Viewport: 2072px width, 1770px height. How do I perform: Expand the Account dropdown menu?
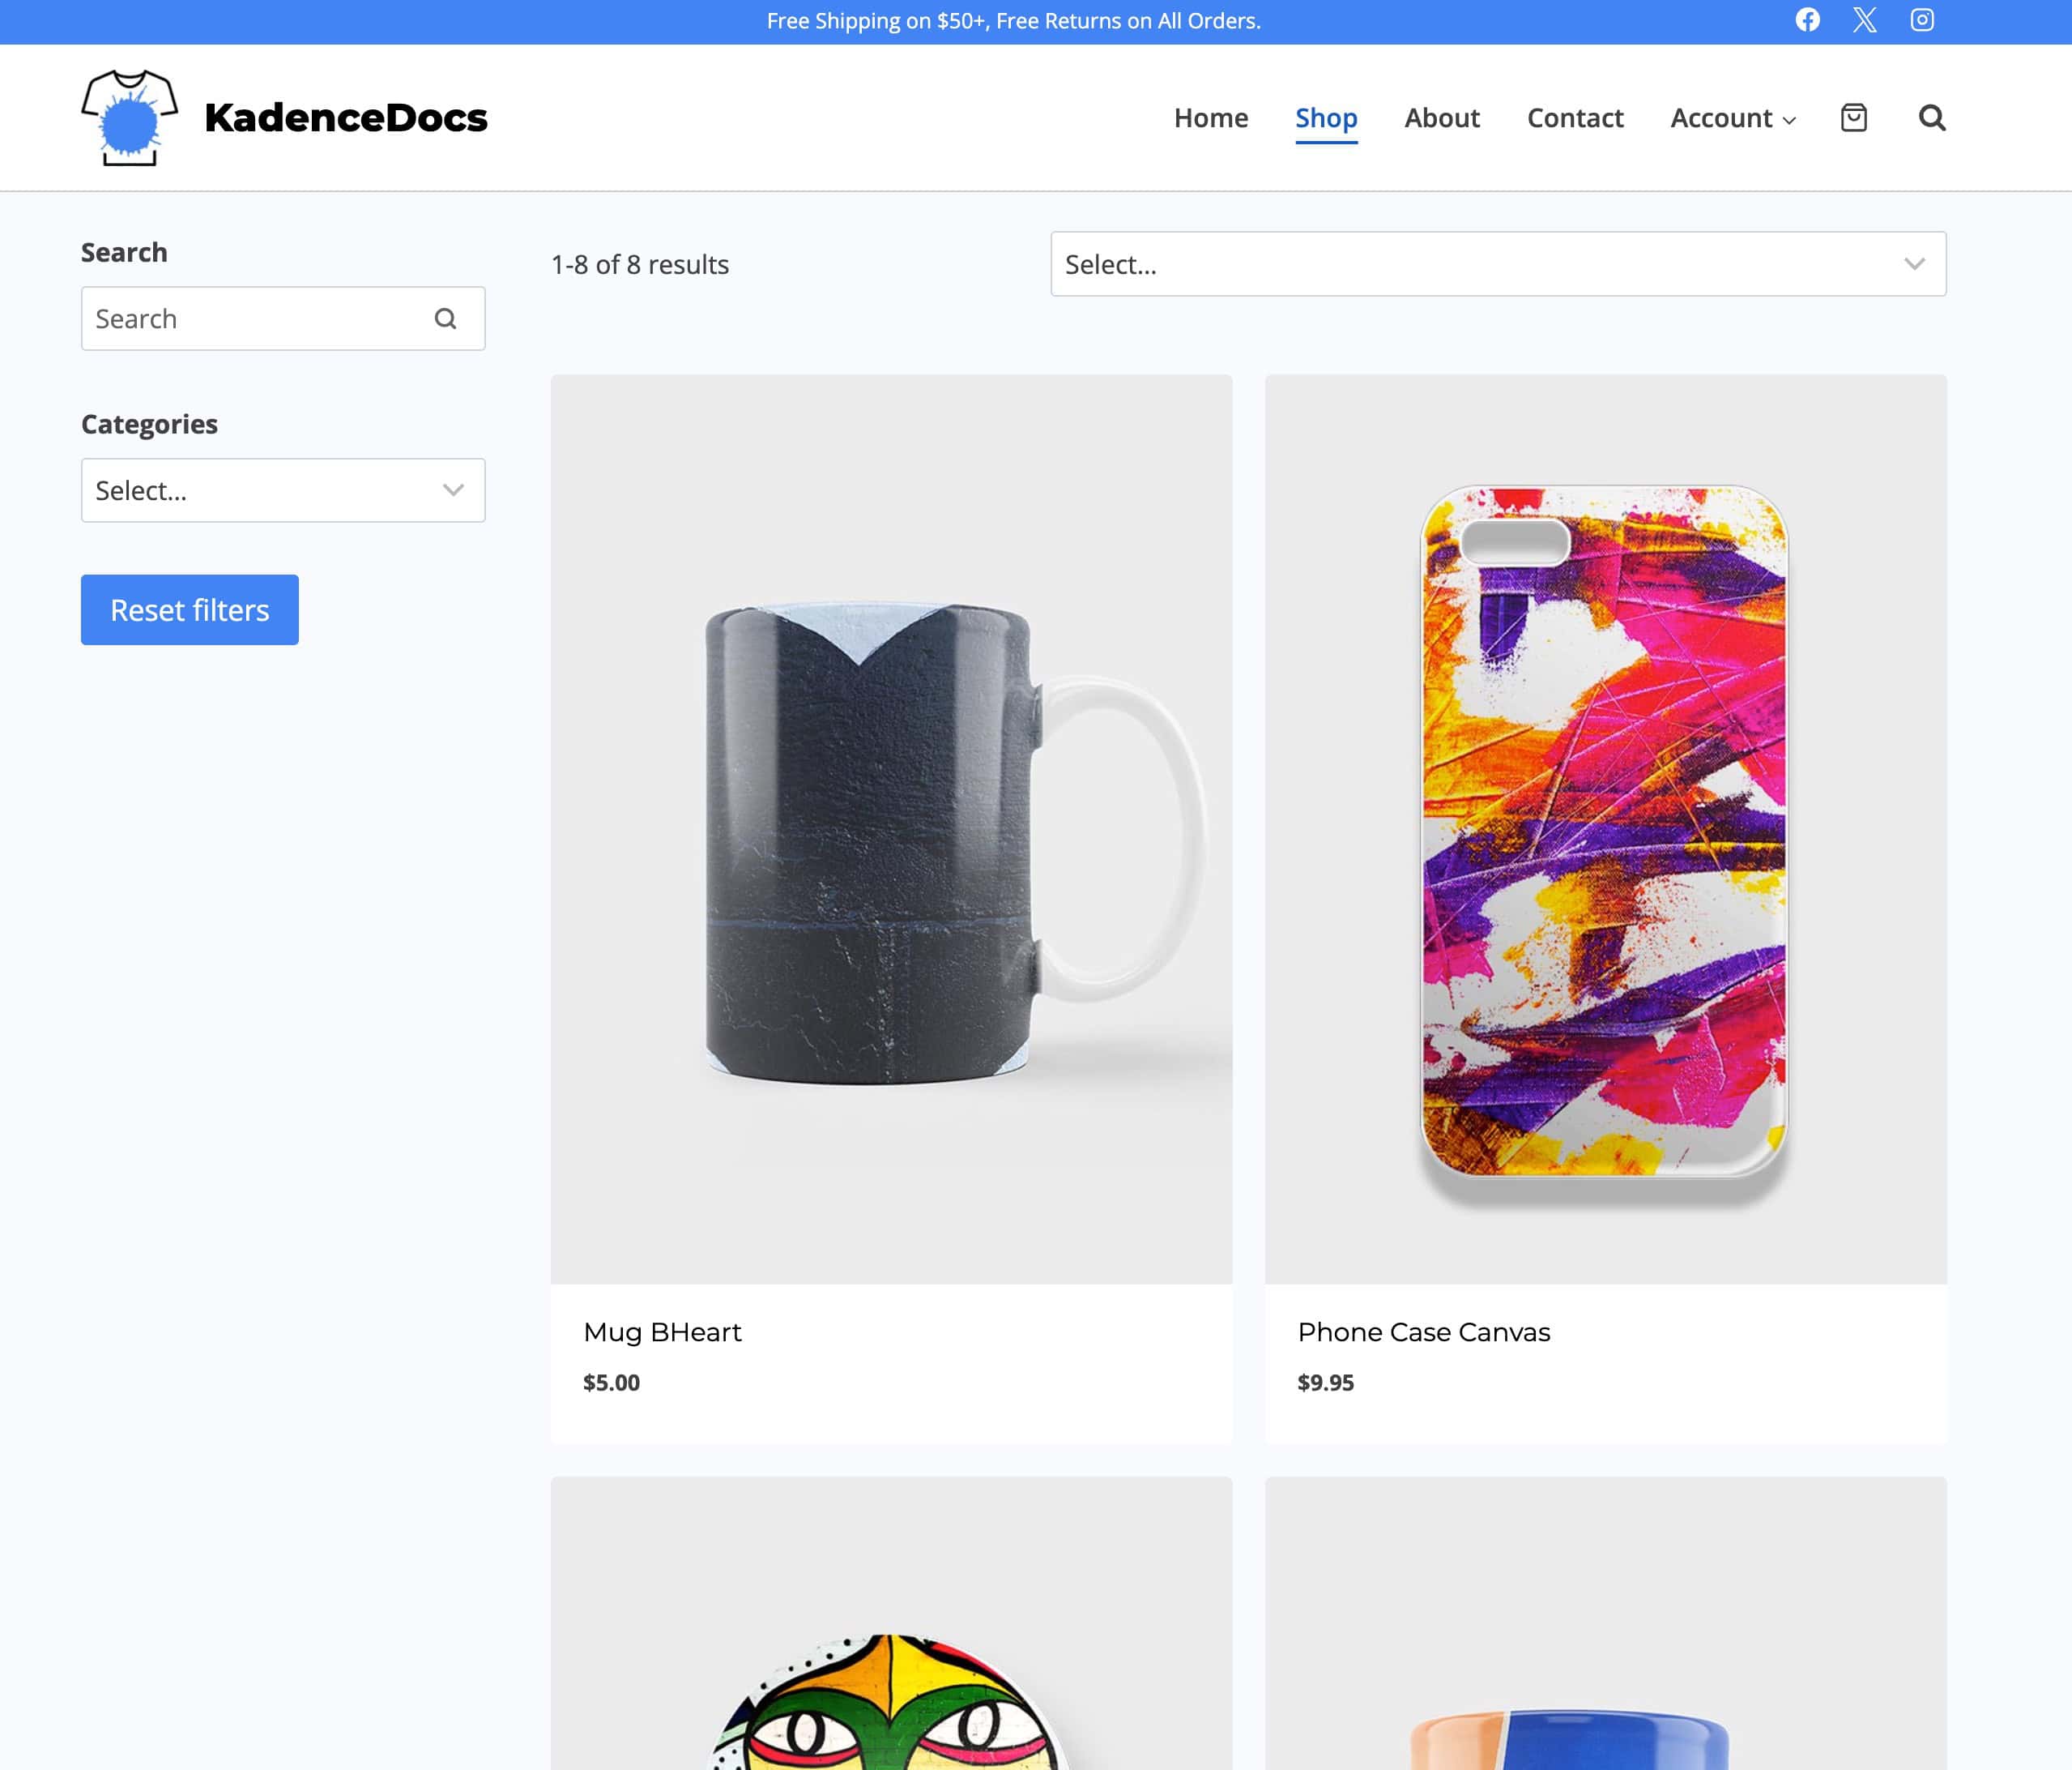pos(1732,118)
